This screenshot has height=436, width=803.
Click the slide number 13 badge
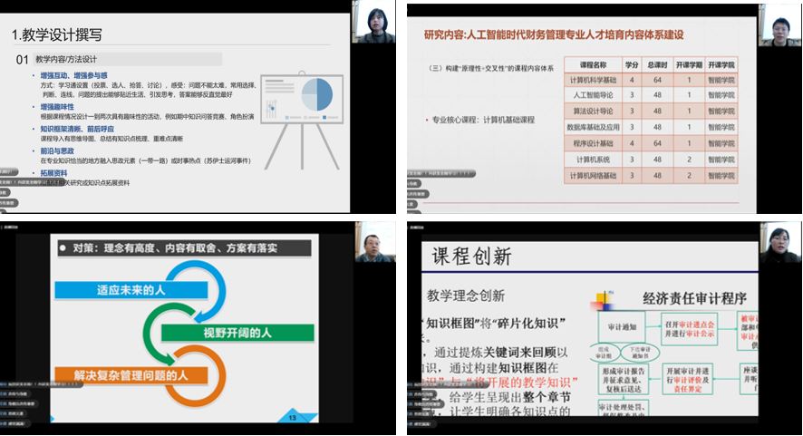click(x=293, y=418)
